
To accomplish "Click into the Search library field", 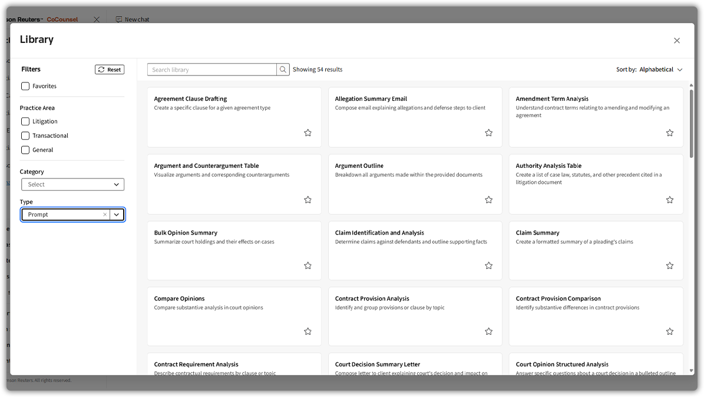I will point(212,70).
